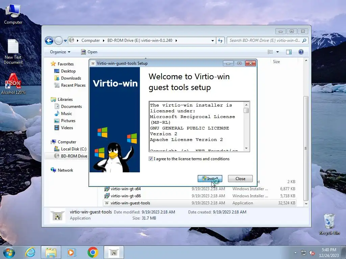
Task: Click the Explorer help icon
Action: pyautogui.click(x=301, y=52)
